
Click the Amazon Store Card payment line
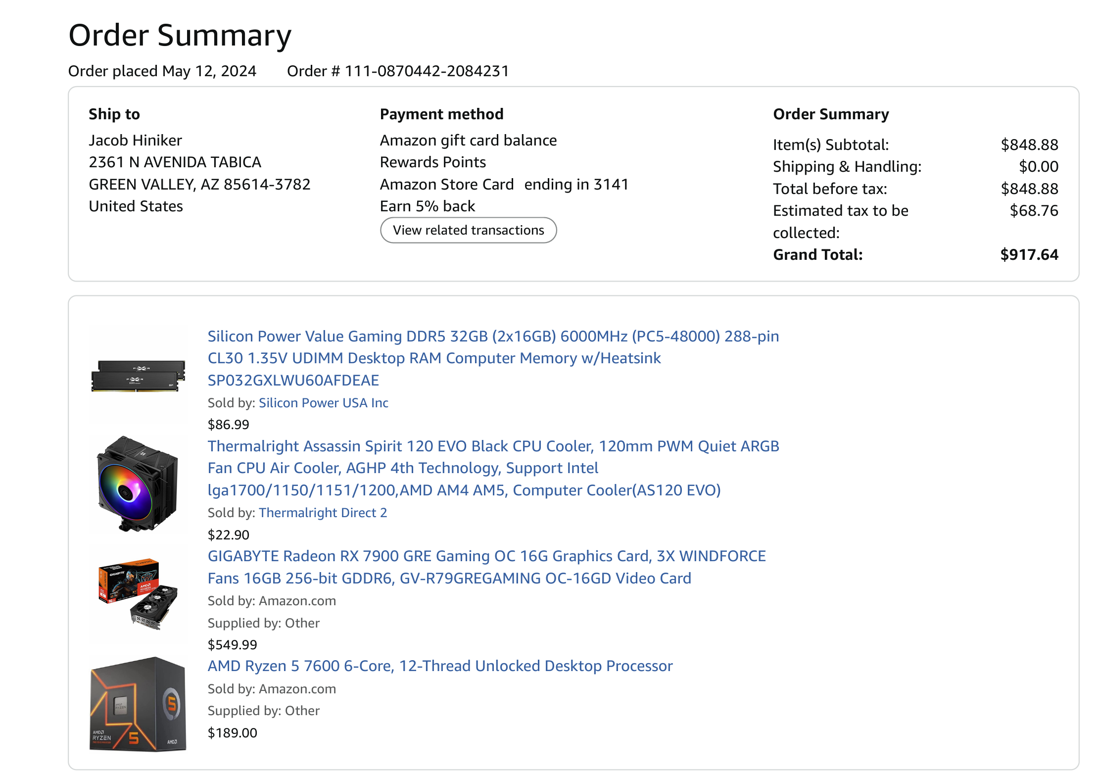click(x=504, y=185)
